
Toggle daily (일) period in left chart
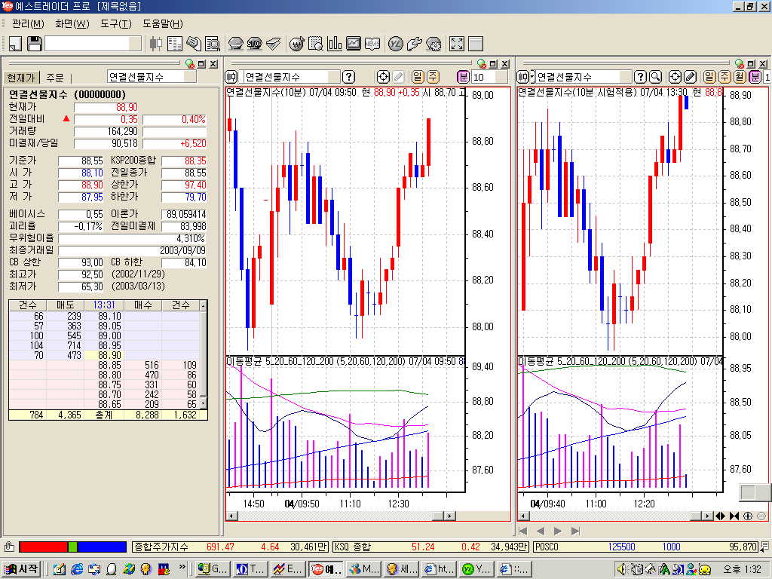point(418,77)
